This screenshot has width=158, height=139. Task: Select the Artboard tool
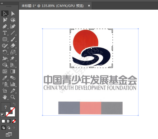[x=5, y=91]
